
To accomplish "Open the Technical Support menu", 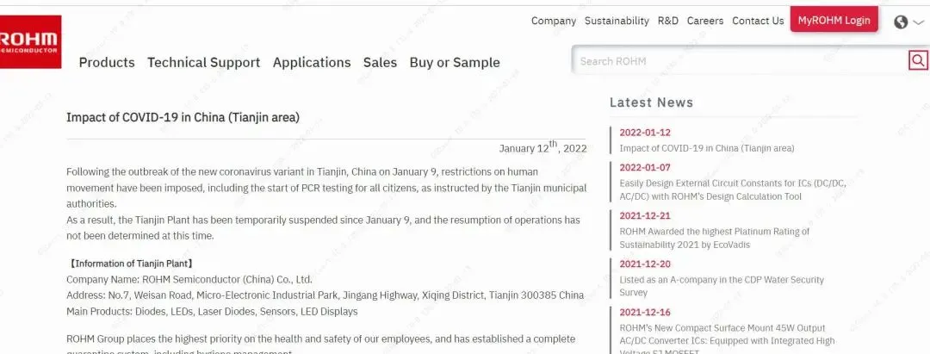I will [x=203, y=62].
